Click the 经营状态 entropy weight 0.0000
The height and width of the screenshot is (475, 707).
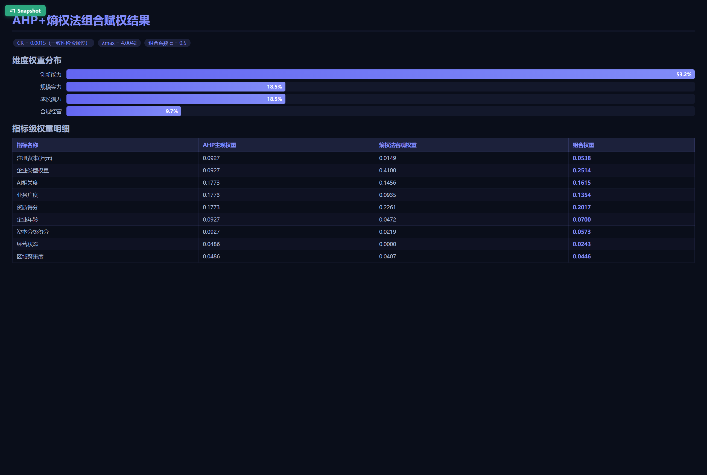click(x=387, y=244)
